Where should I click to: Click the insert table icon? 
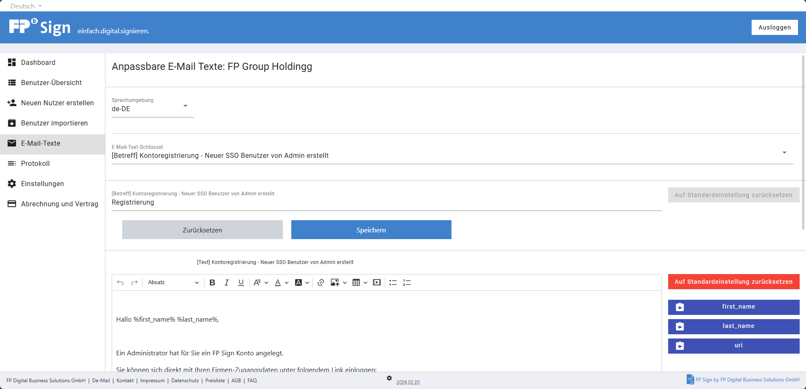click(x=356, y=282)
